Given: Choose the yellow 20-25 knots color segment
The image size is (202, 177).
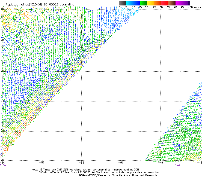Looking at the screenshot, I should coord(151,3).
